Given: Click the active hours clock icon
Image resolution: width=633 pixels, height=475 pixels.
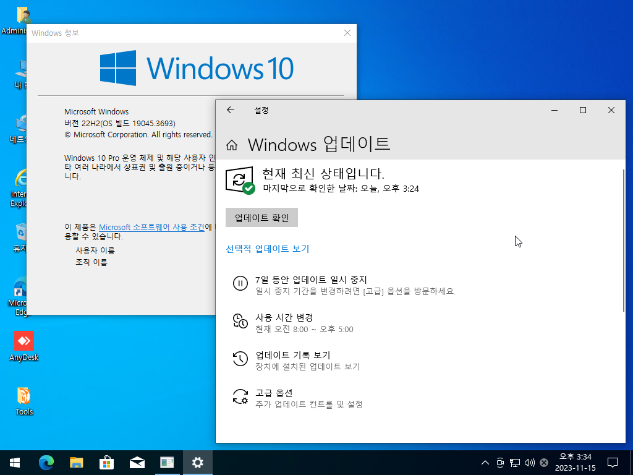Looking at the screenshot, I should pos(240,321).
